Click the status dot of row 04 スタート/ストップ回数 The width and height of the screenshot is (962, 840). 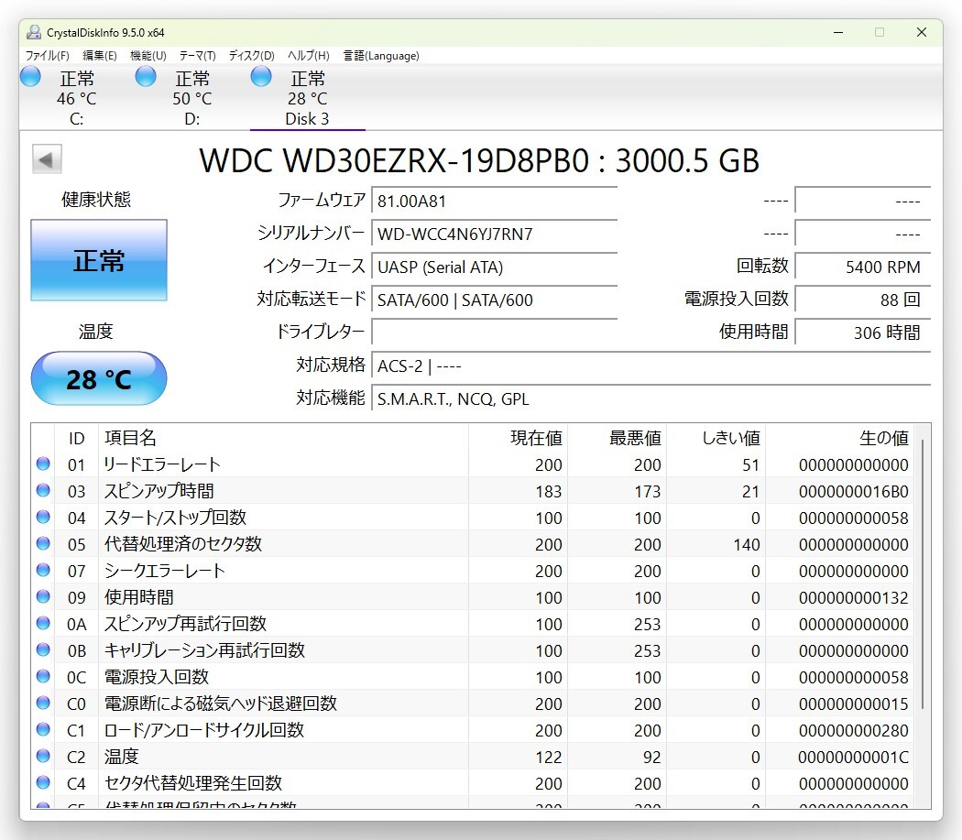click(43, 517)
